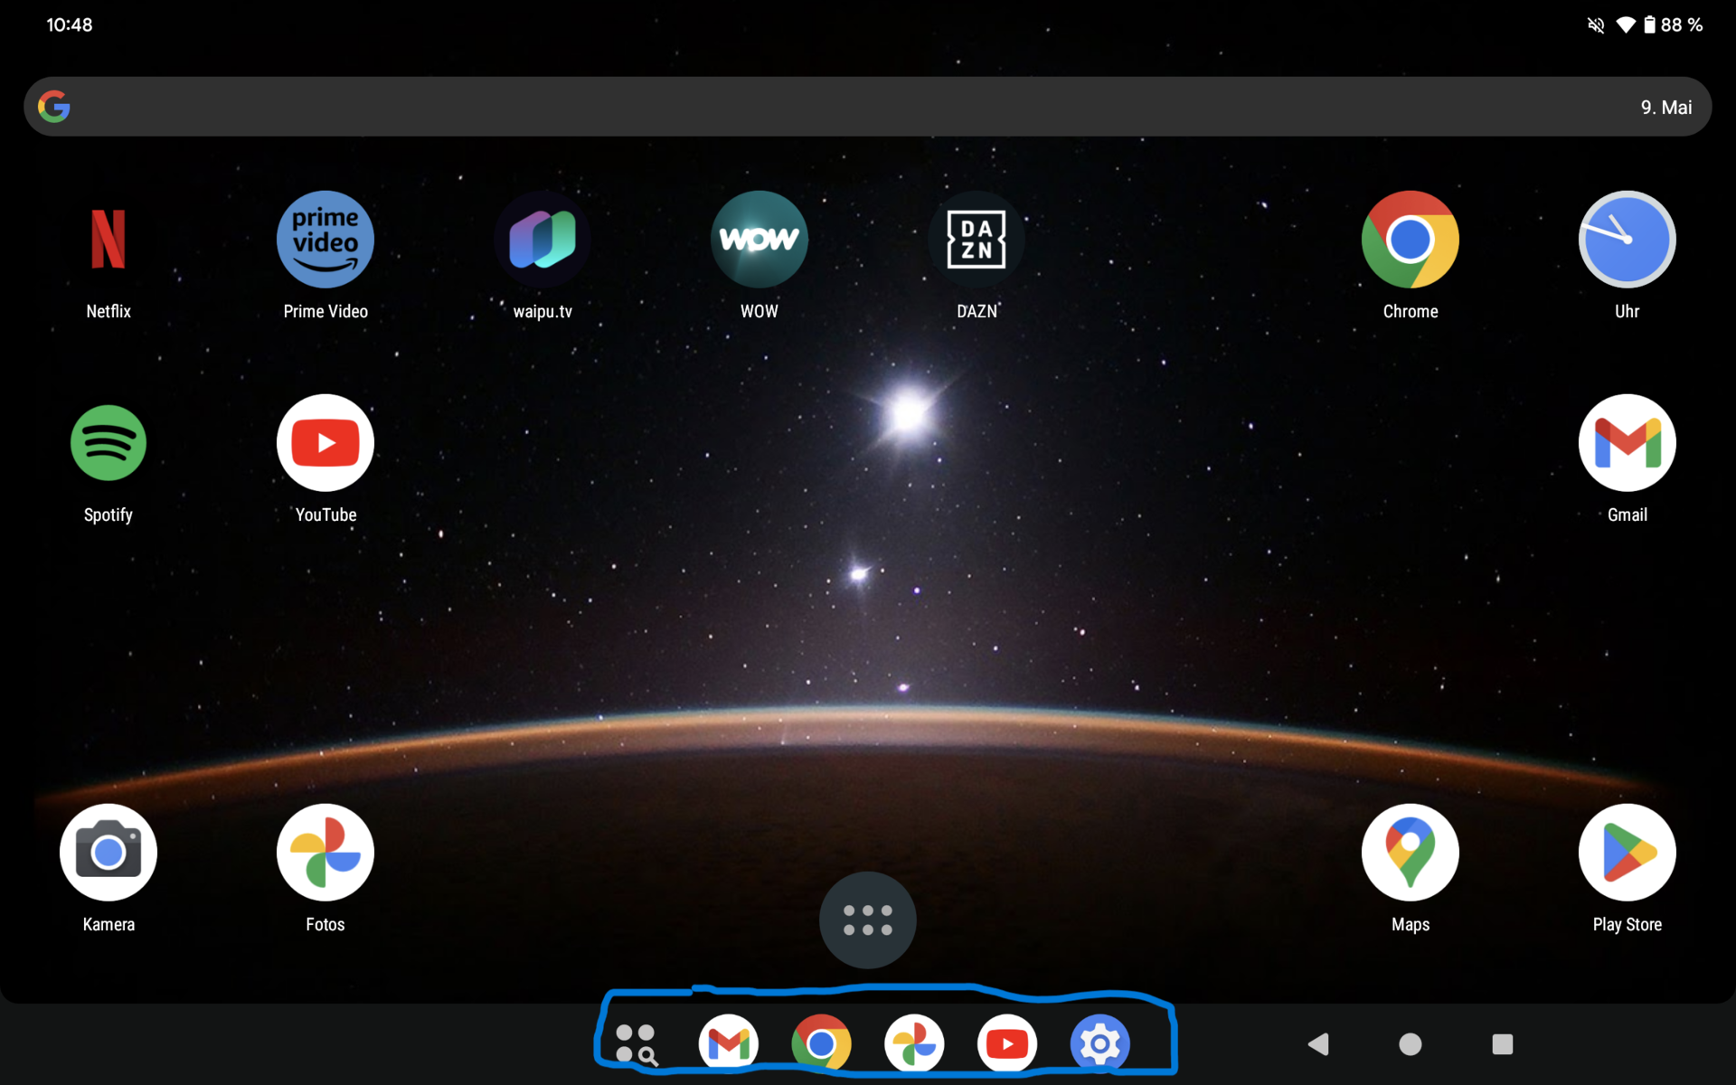Launch Prime Video
The height and width of the screenshot is (1085, 1736).
click(x=325, y=240)
